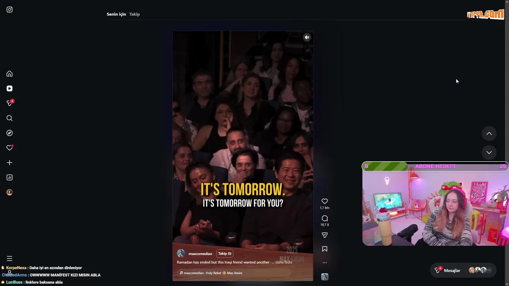Create new post with plus icon

coord(10,162)
